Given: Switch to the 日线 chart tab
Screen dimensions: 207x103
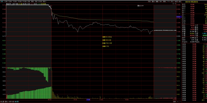Looking at the screenshot, I should tap(29, 1).
